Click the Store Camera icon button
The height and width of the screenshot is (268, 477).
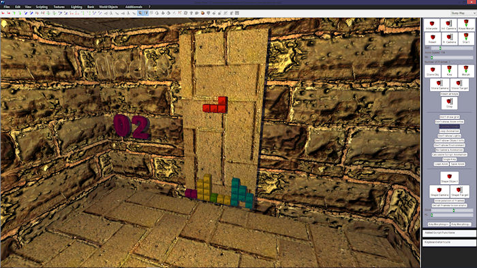click(x=440, y=84)
